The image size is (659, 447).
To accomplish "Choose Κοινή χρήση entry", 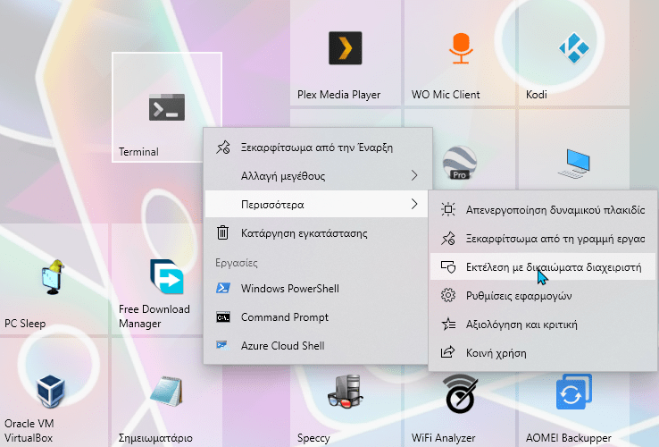I will [543, 353].
